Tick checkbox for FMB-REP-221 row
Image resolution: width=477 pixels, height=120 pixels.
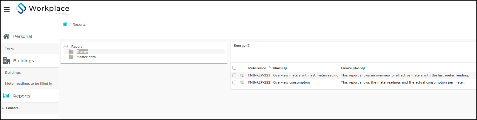point(234,75)
